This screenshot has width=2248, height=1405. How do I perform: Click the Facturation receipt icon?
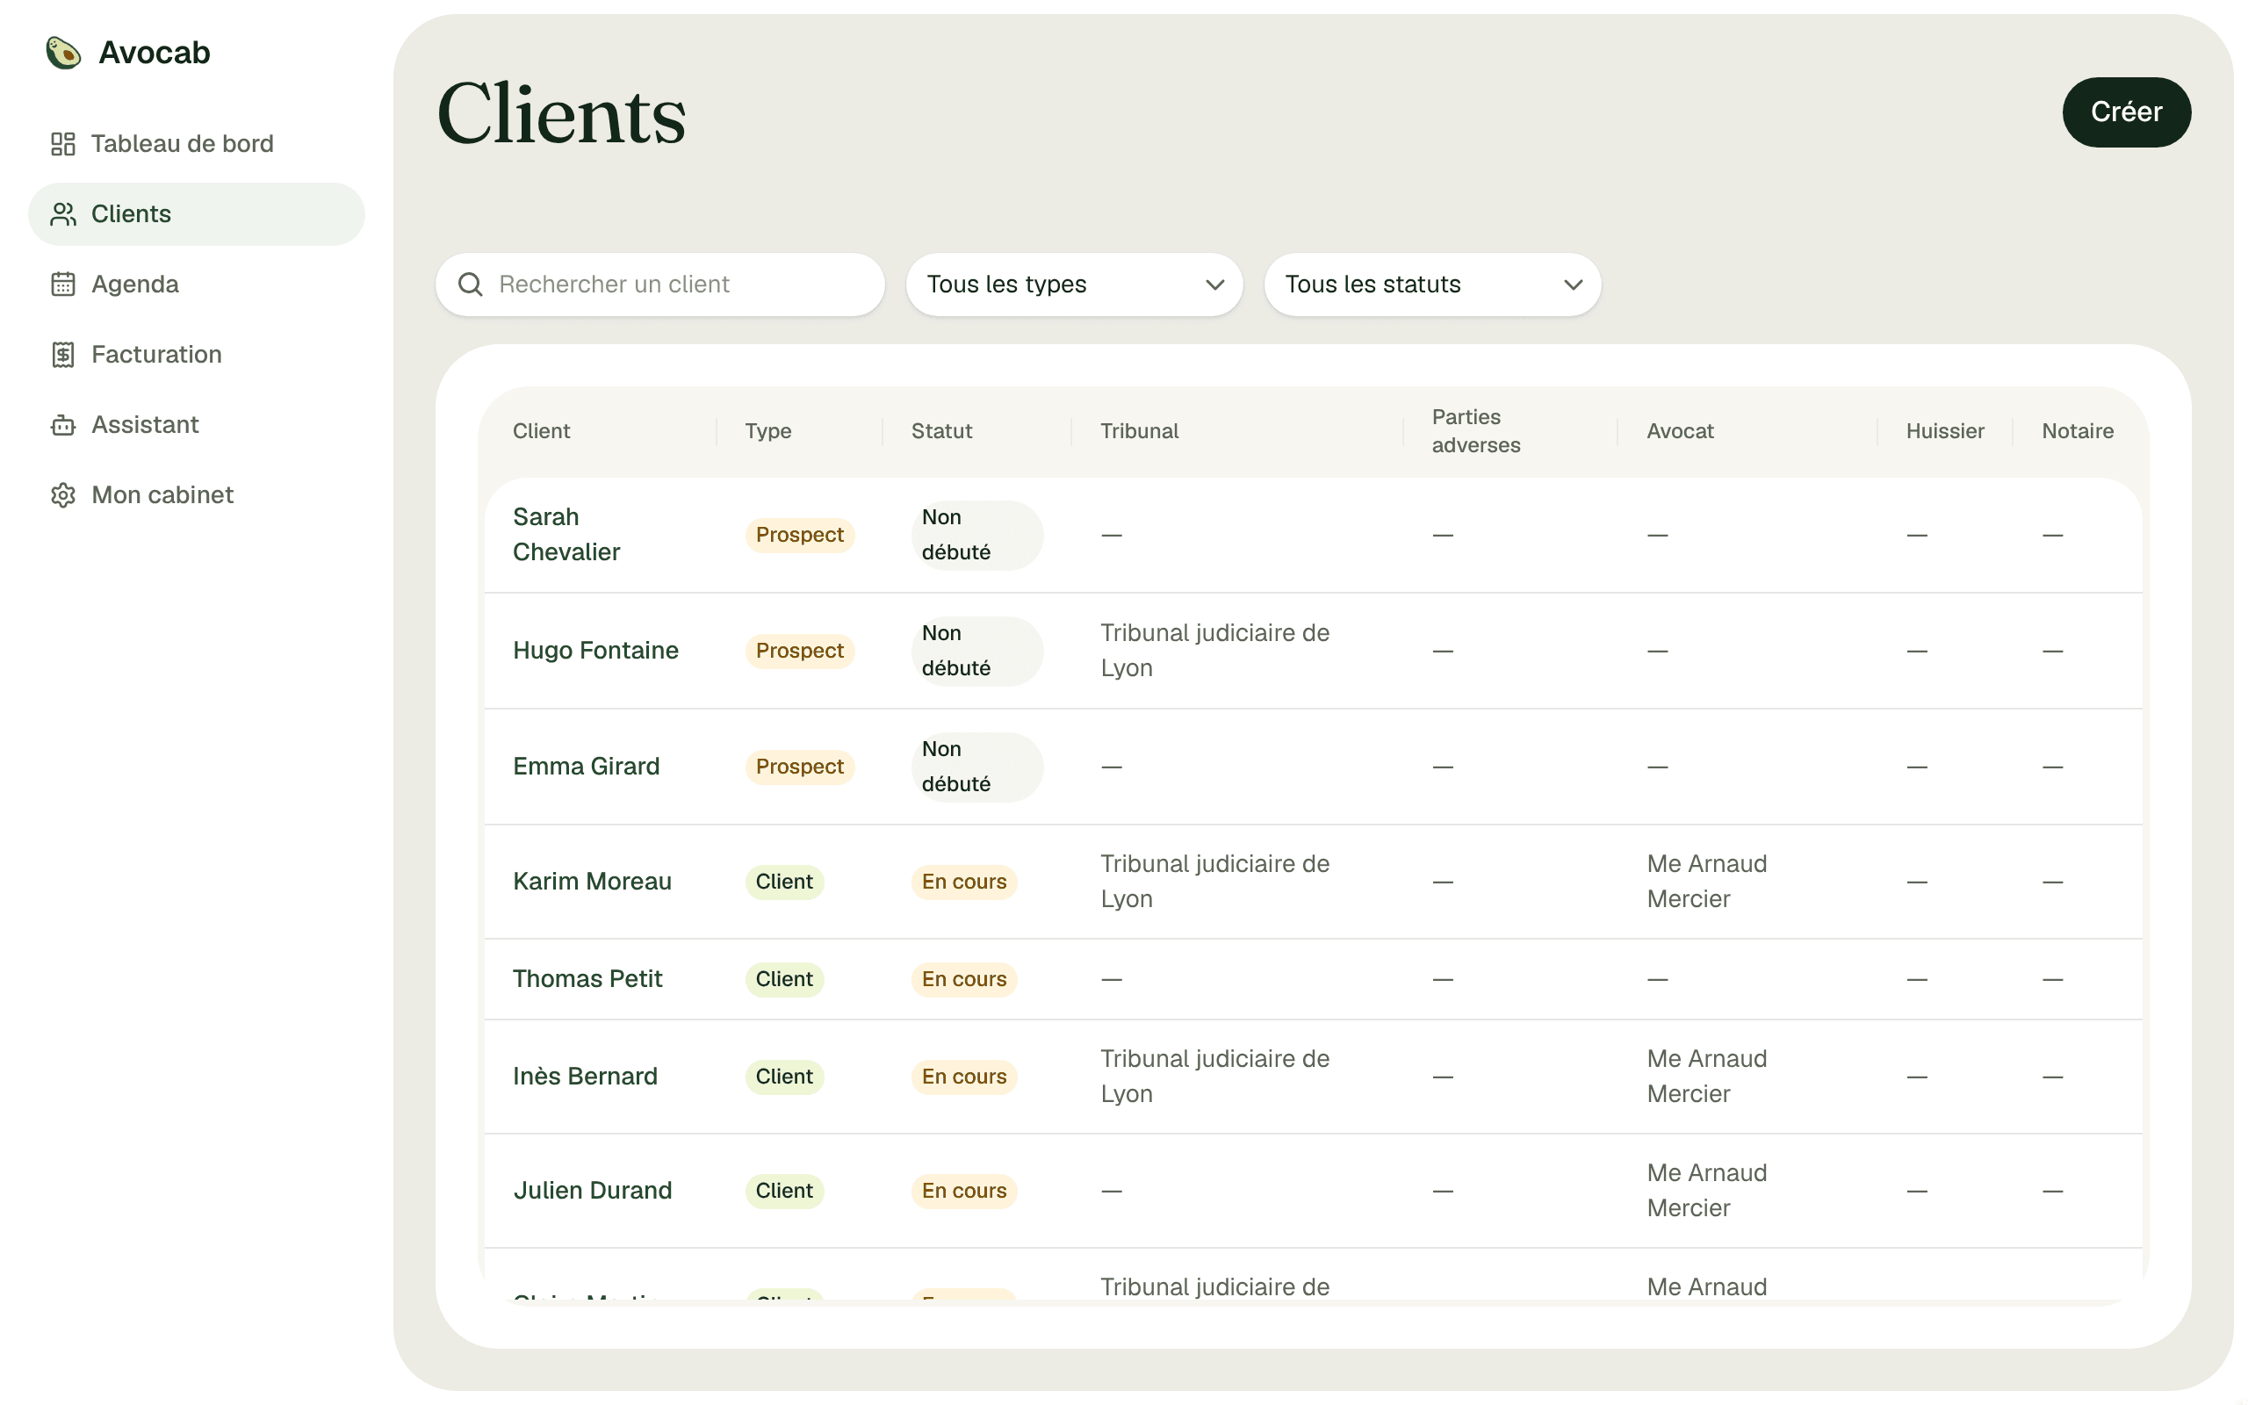(x=63, y=355)
